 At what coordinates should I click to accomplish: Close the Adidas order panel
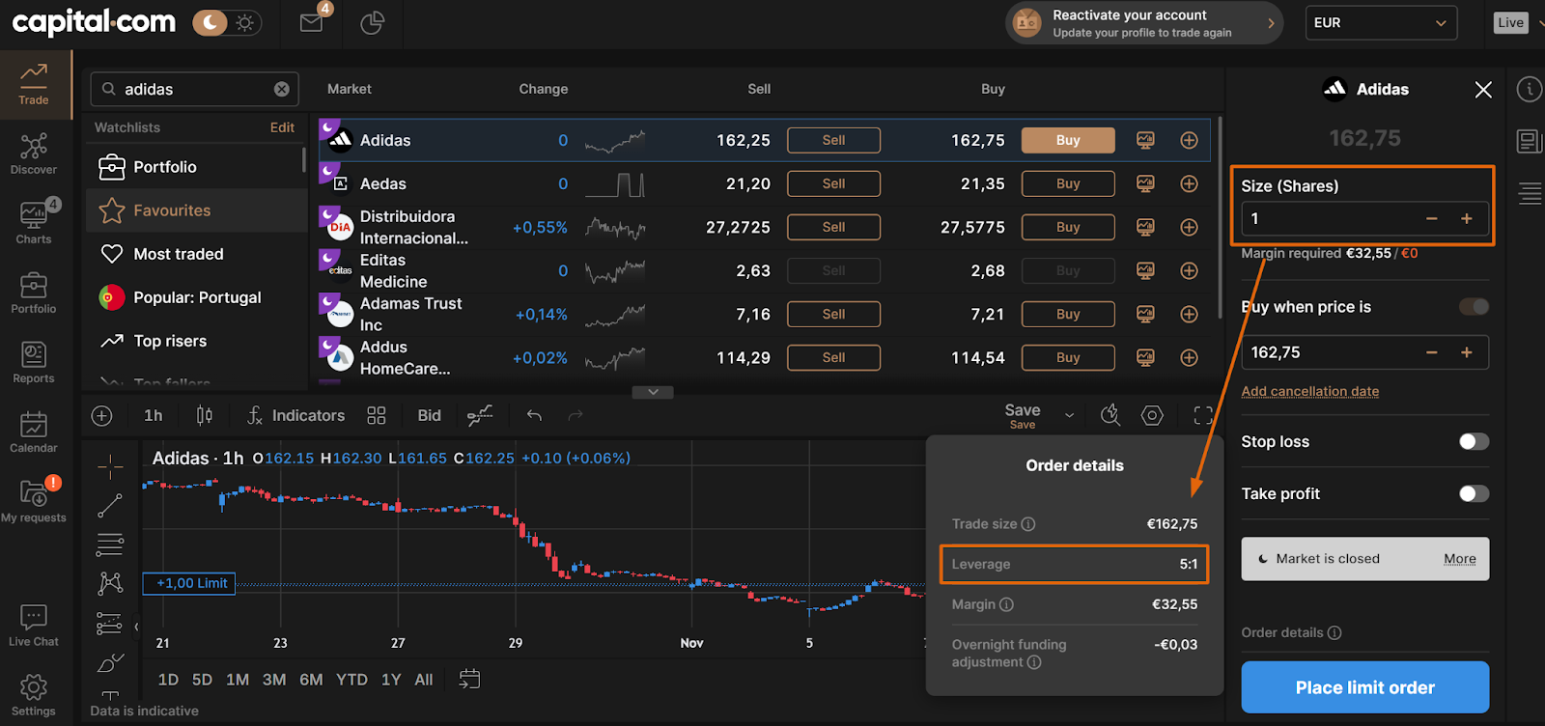pyautogui.click(x=1483, y=90)
